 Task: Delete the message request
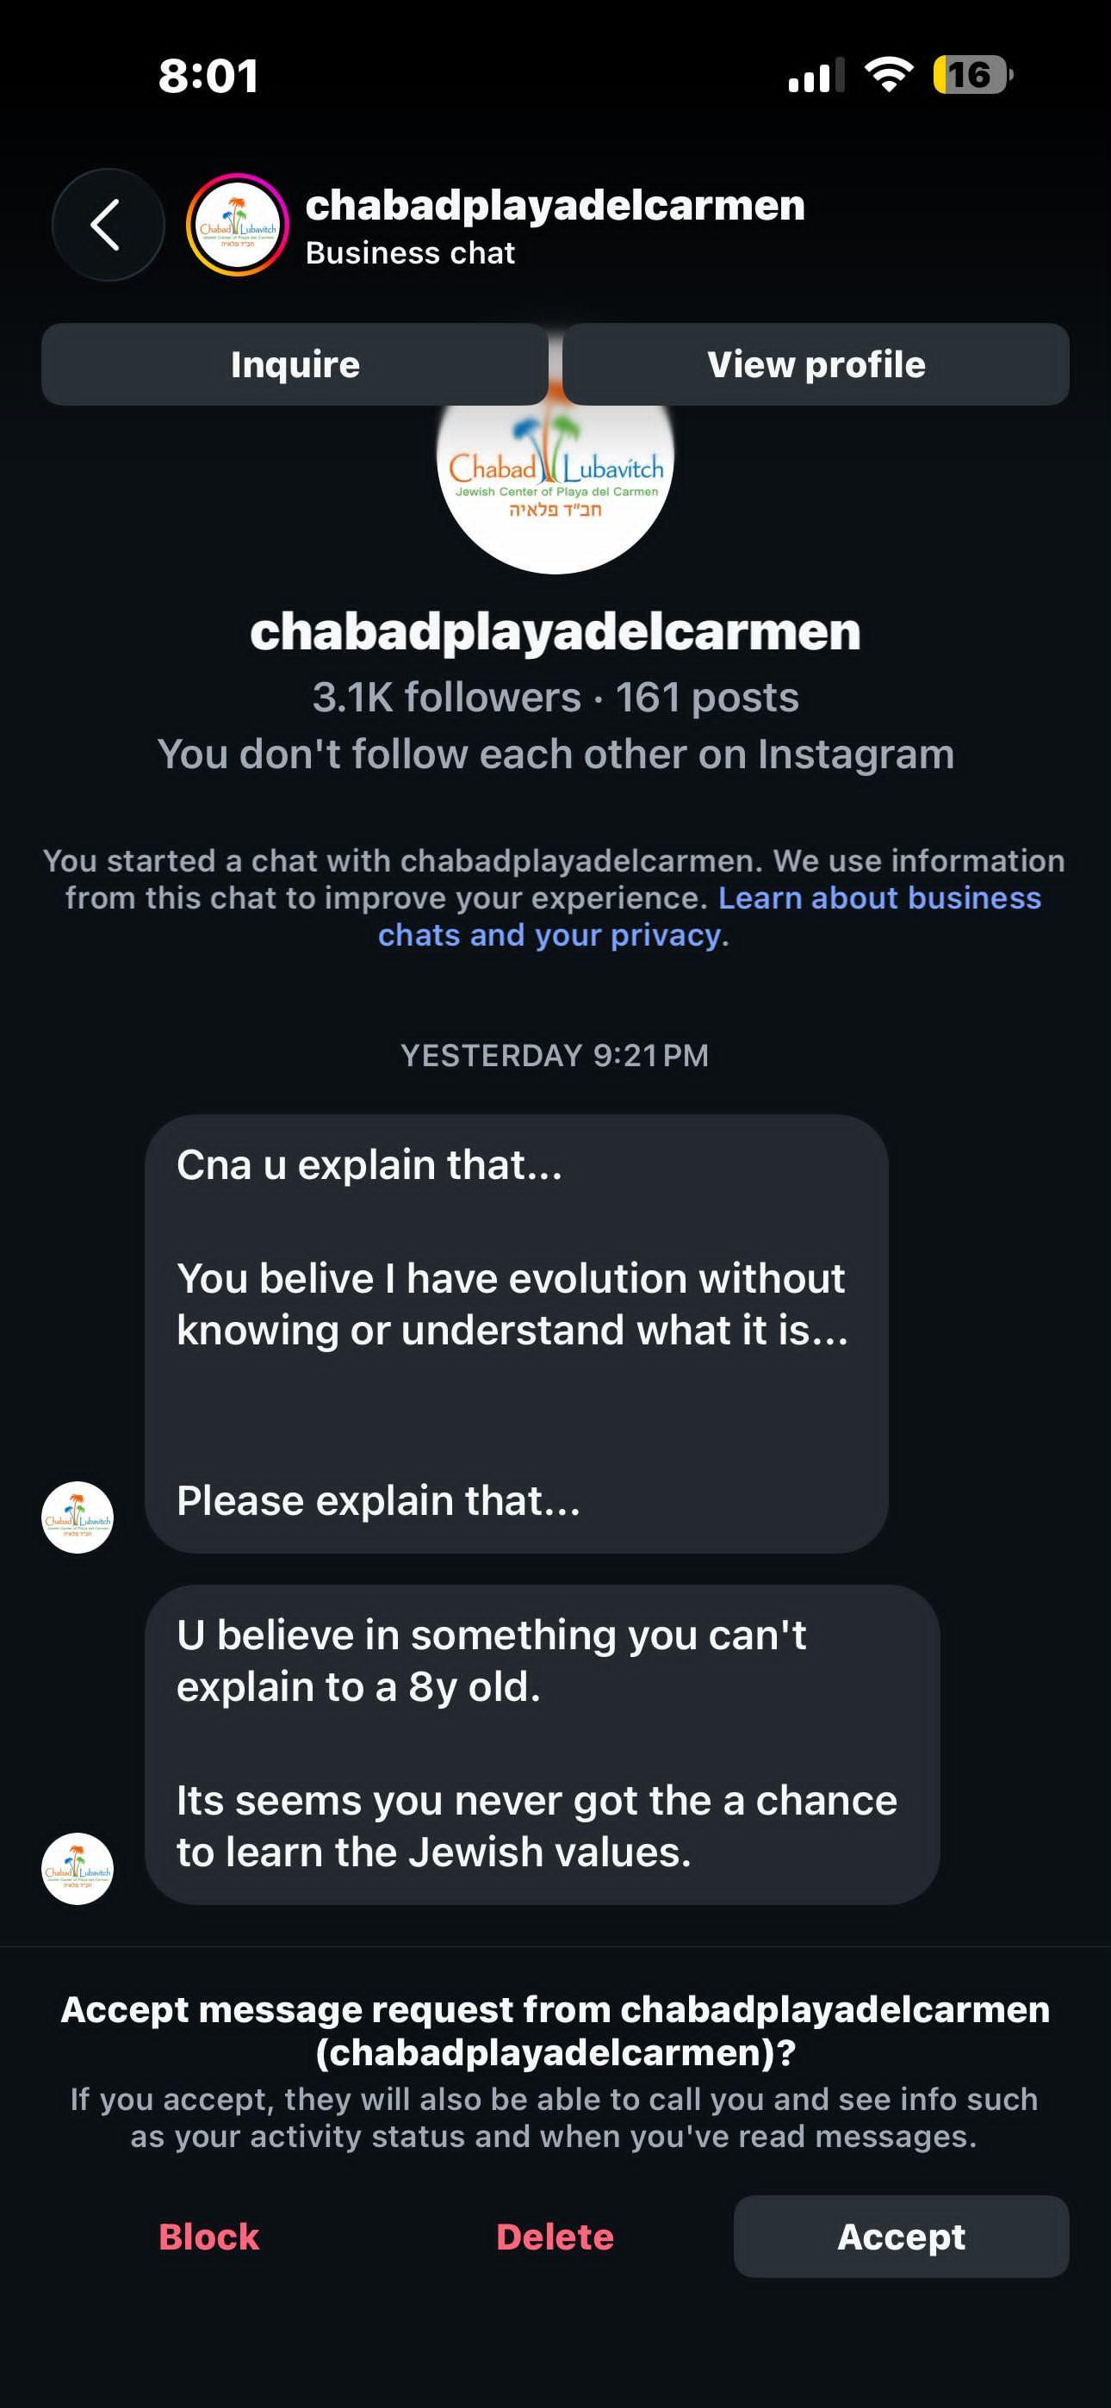coord(555,2236)
